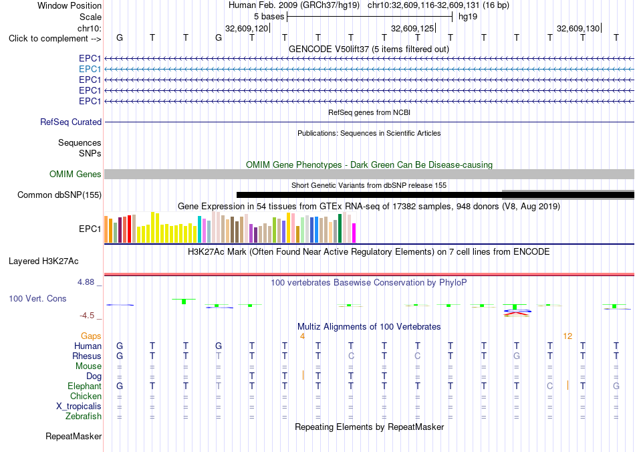Click the red H3K27Ac signal line
This screenshot has height=452, width=635.
coord(370,274)
